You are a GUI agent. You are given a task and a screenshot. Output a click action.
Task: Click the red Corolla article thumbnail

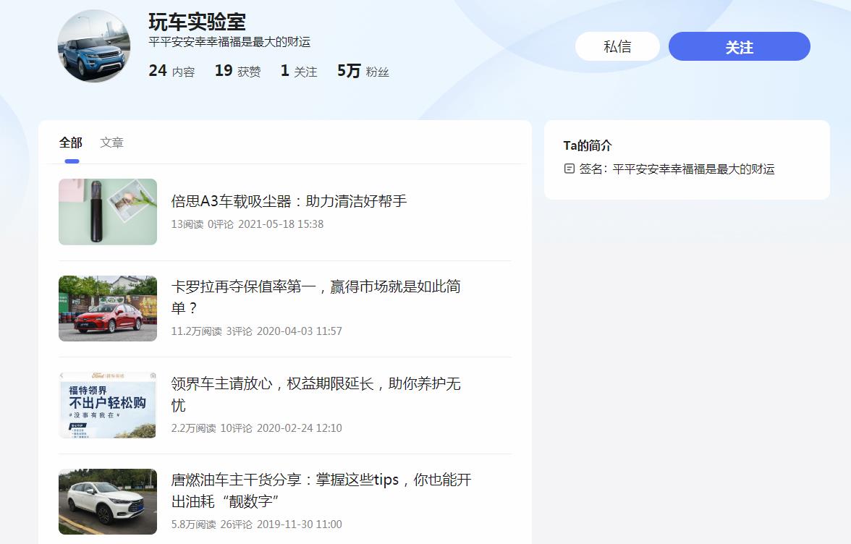[108, 309]
